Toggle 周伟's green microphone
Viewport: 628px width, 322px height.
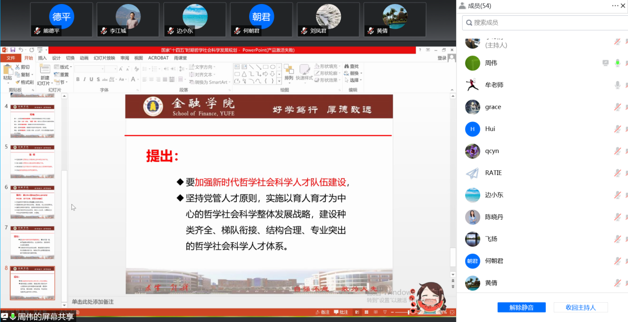coord(617,63)
